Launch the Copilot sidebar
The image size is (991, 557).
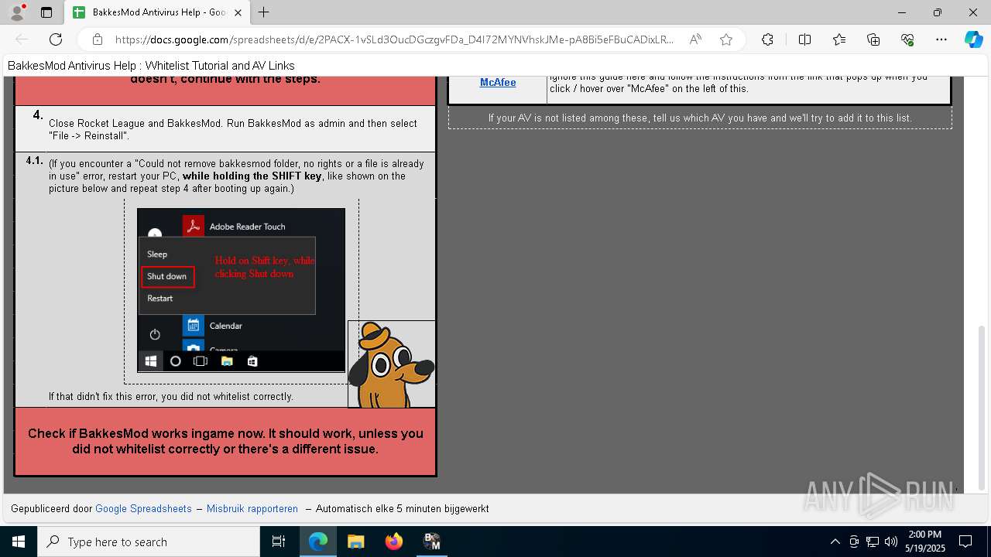tap(973, 39)
